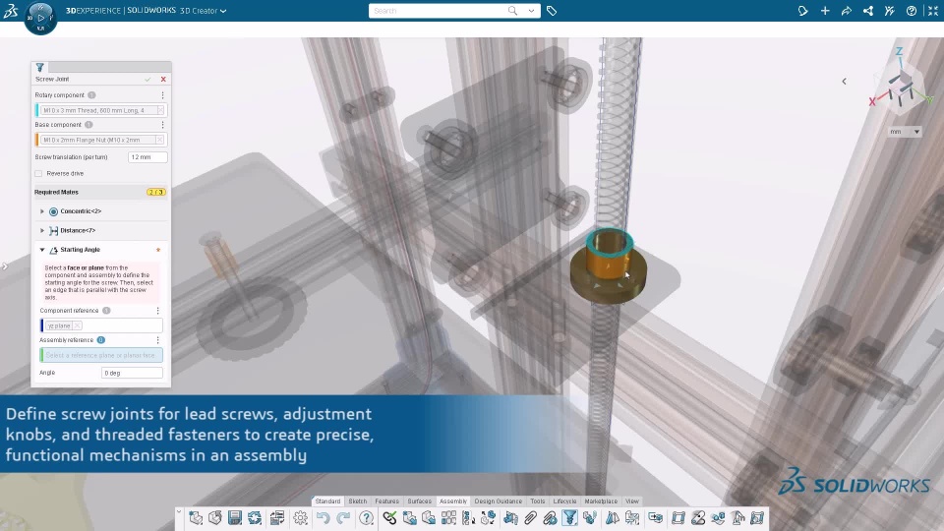Edit the Screw translation per turn field
The image size is (944, 531).
coord(147,157)
